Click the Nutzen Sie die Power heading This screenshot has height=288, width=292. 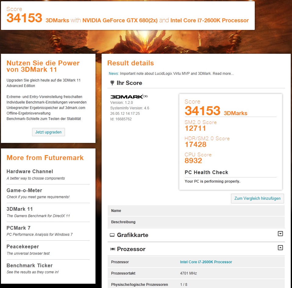[x=43, y=66]
